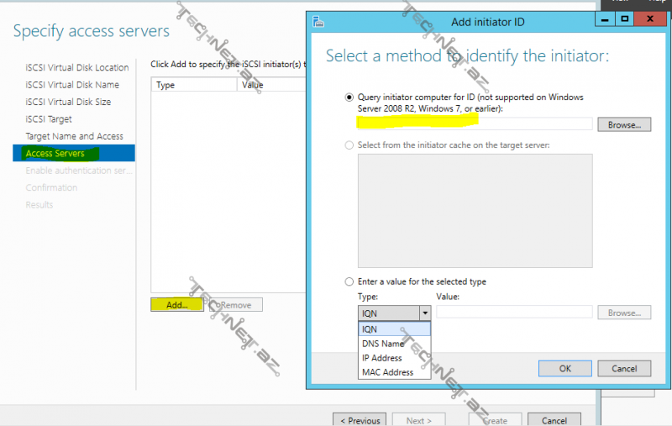The height and width of the screenshot is (426, 672).
Task: Click the Add... button under the initiator list
Action: pyautogui.click(x=176, y=305)
